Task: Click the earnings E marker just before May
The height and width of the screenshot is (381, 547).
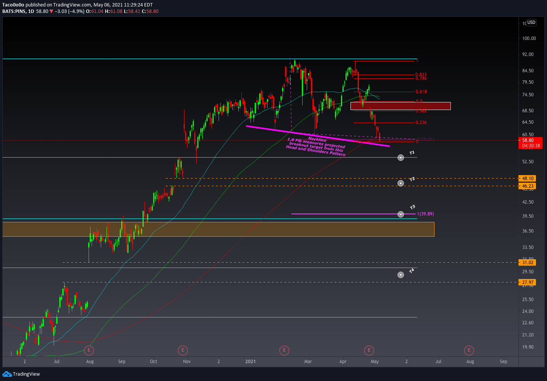Action: [x=369, y=350]
